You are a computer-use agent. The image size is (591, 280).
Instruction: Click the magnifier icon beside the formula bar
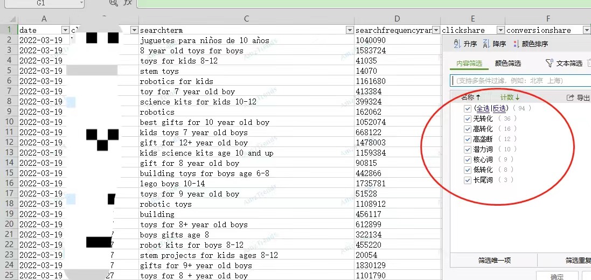(113, 3)
